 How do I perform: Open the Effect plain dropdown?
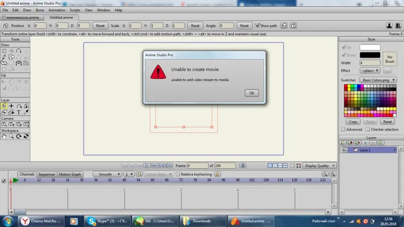coord(370,71)
